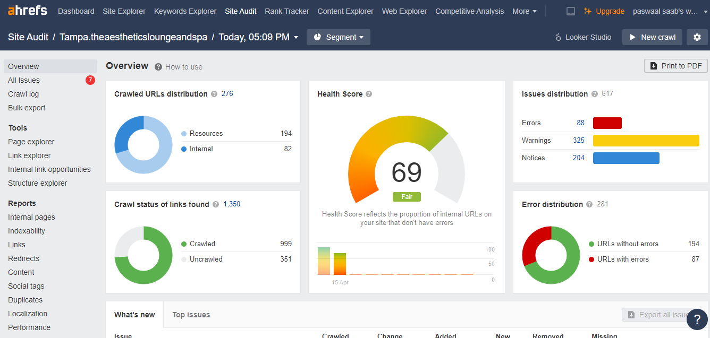This screenshot has height=338, width=710.
Task: Open the Indexability report
Action: pyautogui.click(x=27, y=231)
